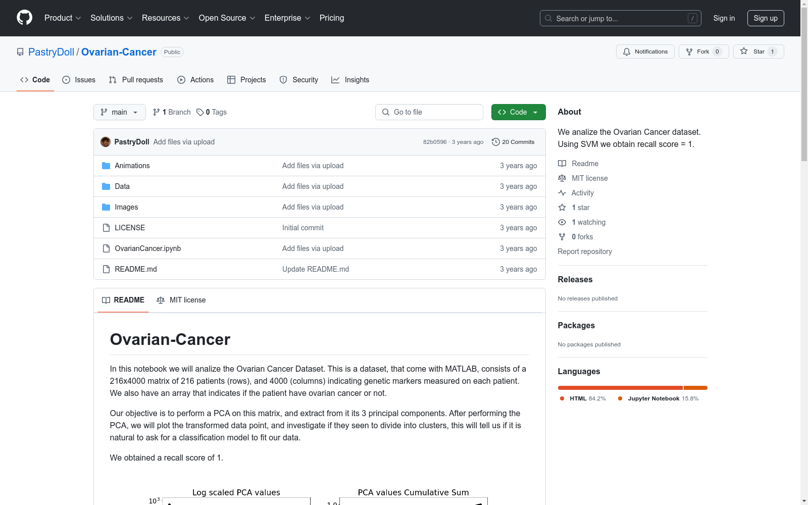Viewport: 808px width, 505px height.
Task: Click the Search or jump to field
Action: click(x=621, y=18)
